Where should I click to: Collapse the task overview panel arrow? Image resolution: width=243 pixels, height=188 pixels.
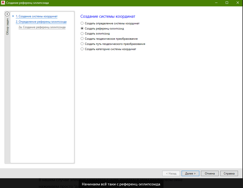pyautogui.click(x=7, y=14)
